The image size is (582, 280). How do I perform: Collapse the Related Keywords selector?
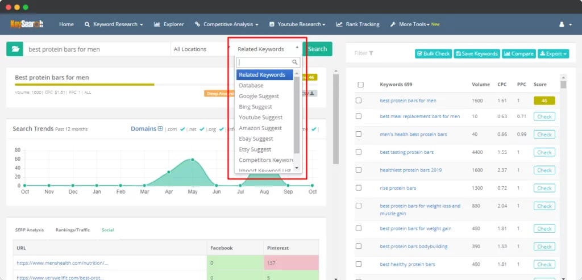coord(268,49)
